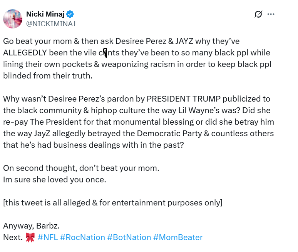Image resolution: width=298 pixels, height=252 pixels.
Task: Open the #RocNation hashtag
Action: point(82,237)
